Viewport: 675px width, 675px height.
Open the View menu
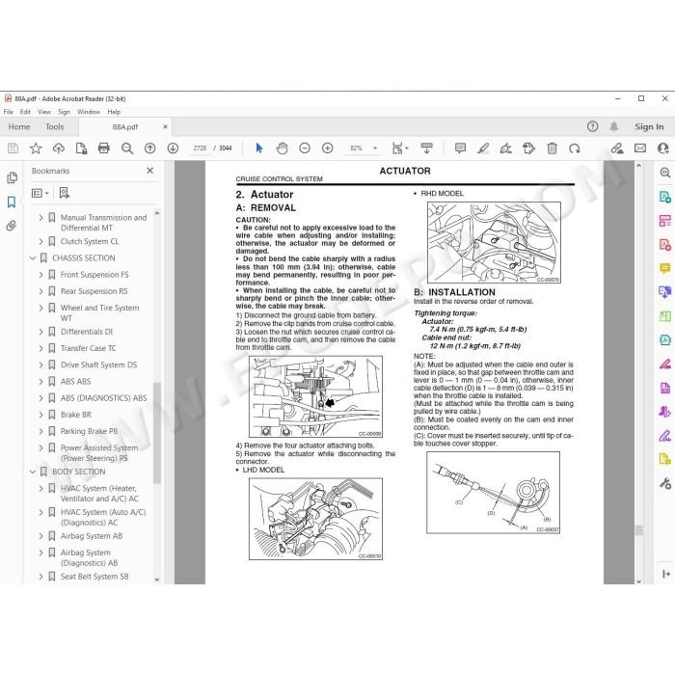44,112
